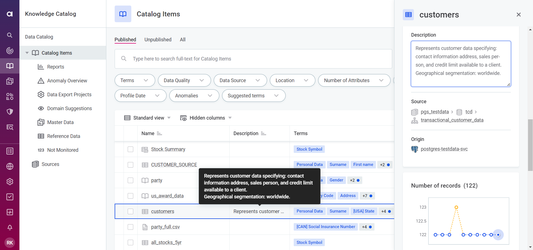
Task: Click the search icon in left sidebar
Action: tap(10, 35)
